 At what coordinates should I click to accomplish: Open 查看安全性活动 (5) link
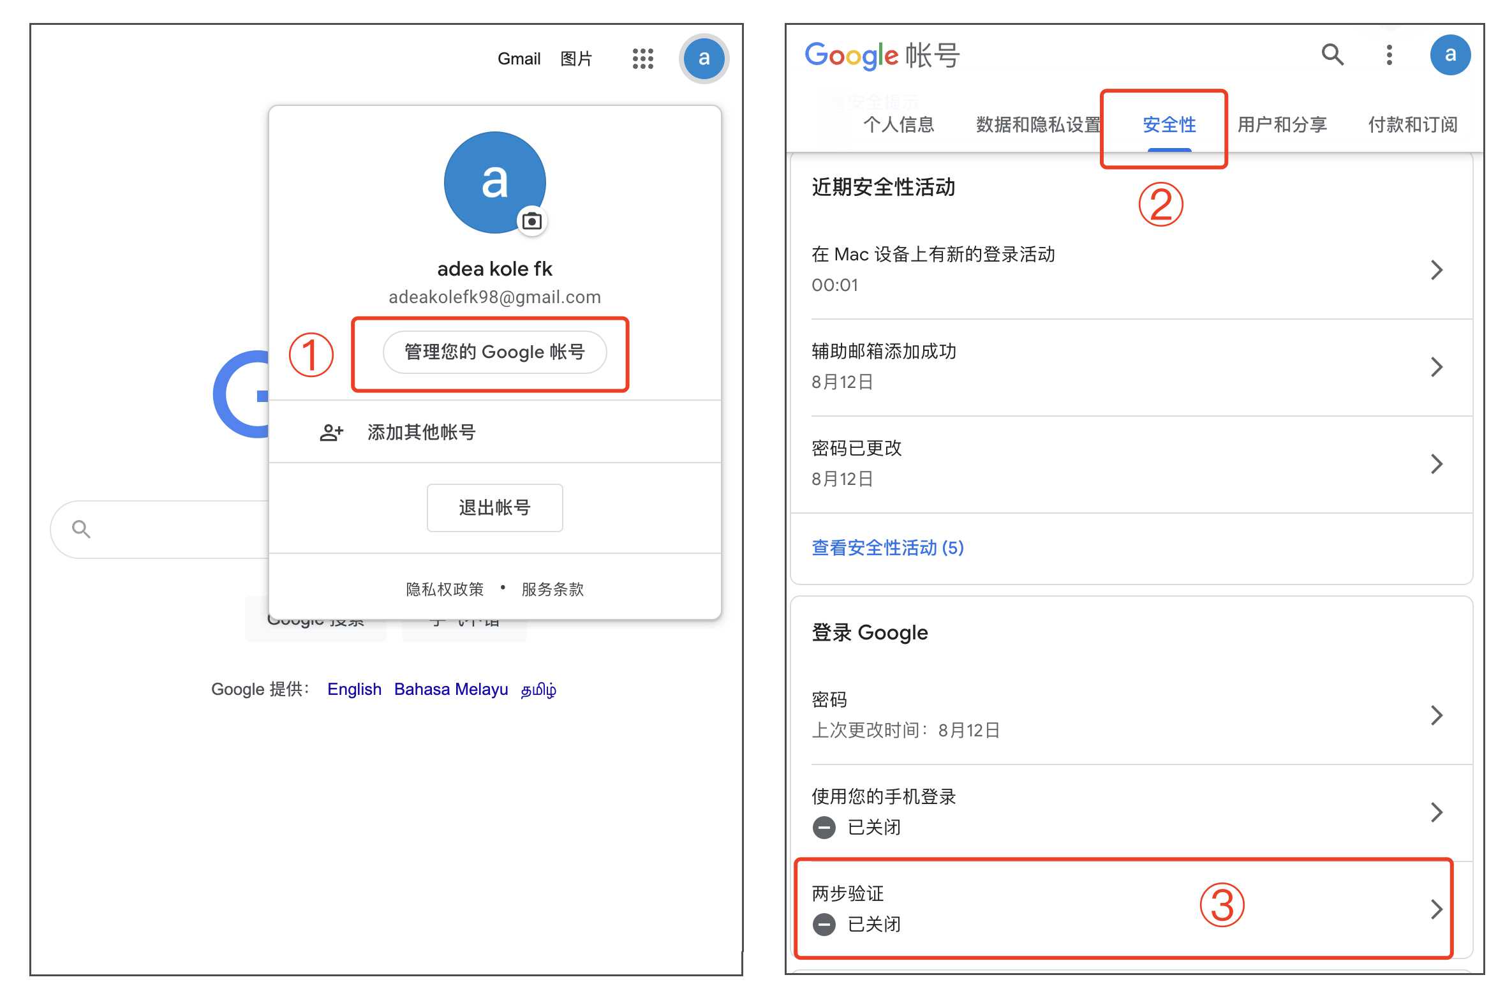(x=887, y=548)
